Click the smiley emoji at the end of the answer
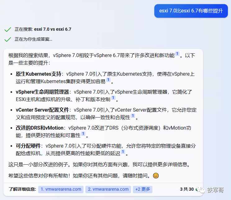The height and width of the screenshot is (200, 231). 156,176
